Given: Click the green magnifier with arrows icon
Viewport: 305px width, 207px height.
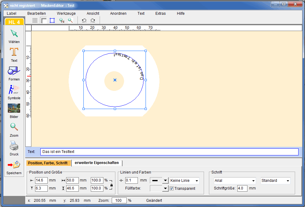Looking at the screenshot, I should point(62,20).
